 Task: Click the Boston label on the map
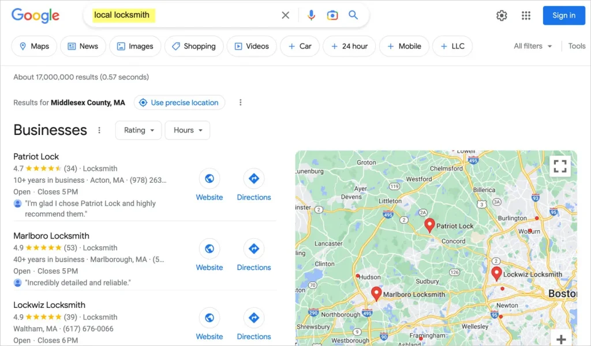[562, 294]
